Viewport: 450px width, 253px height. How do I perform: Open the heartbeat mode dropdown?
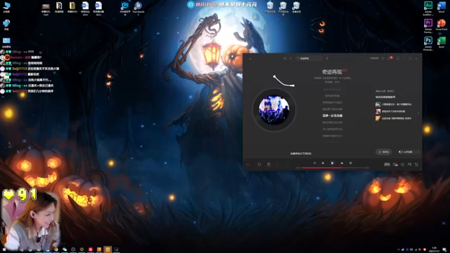(409, 152)
